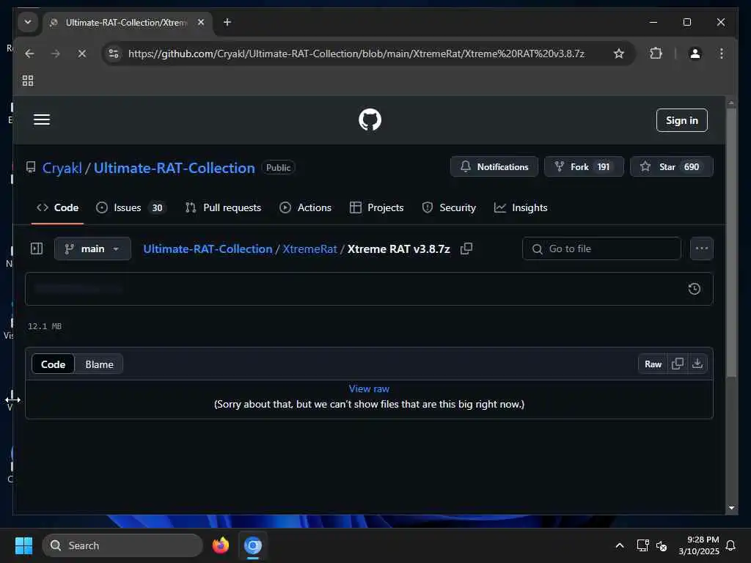Viewport: 751px width, 563px height.
Task: Click the Chromium taskbar icon
Action: click(253, 545)
